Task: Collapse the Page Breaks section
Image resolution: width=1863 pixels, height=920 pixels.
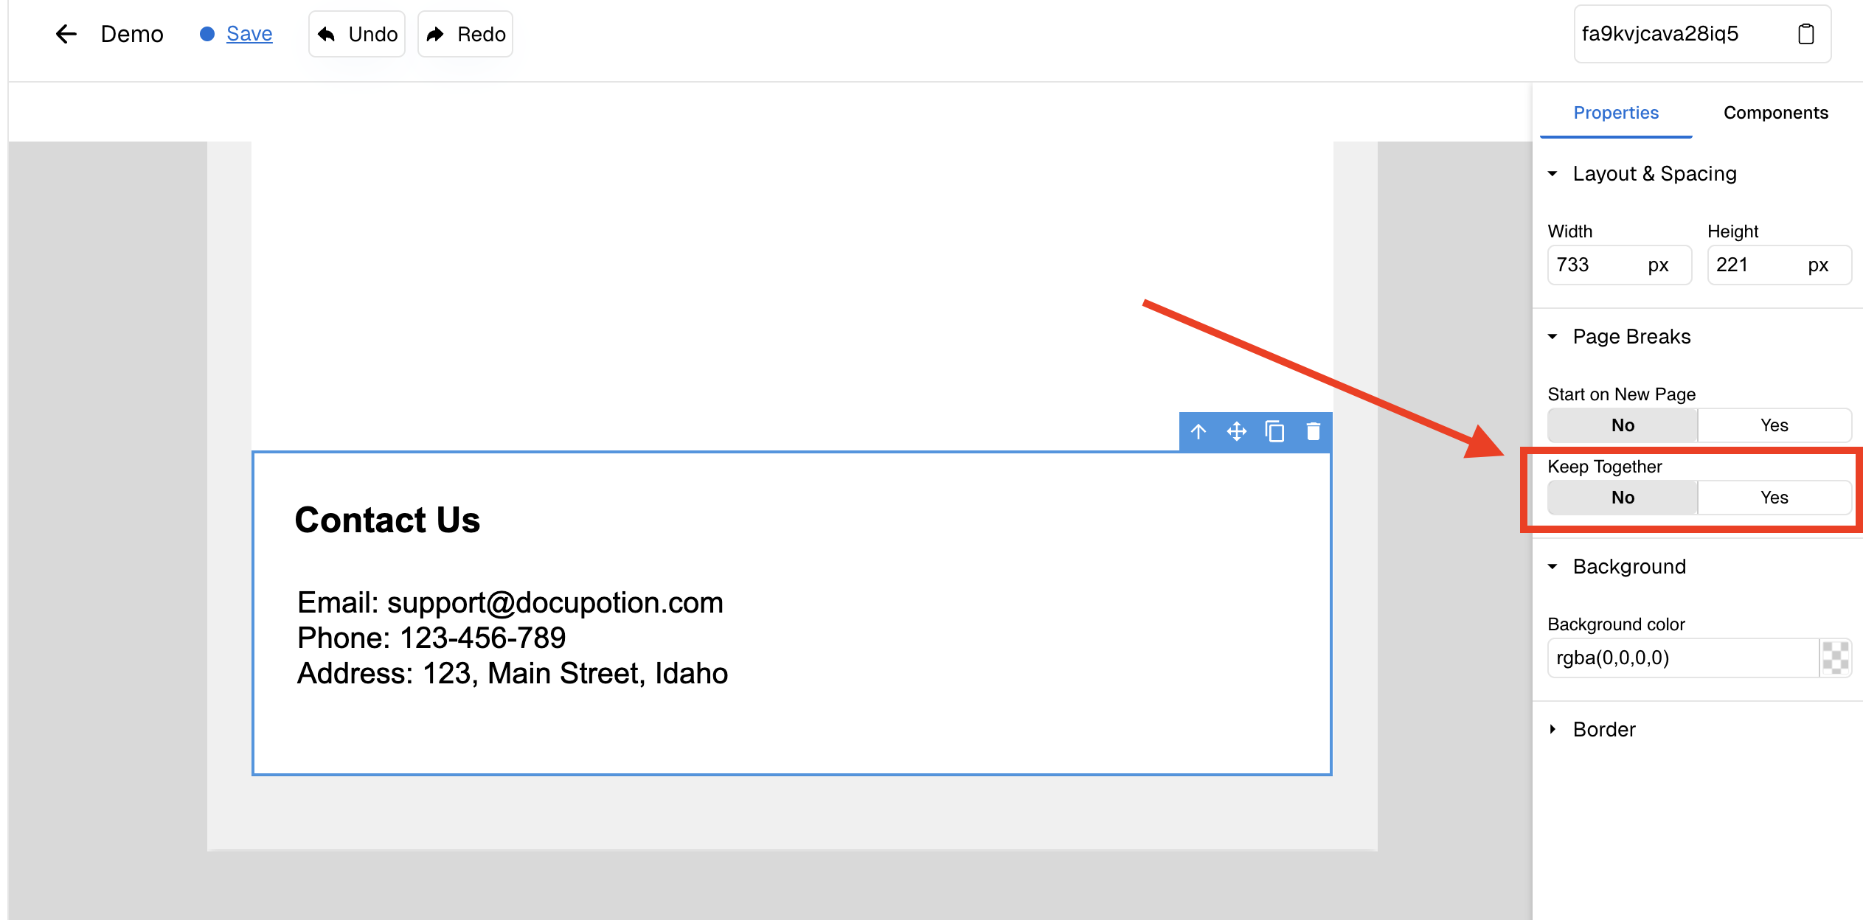Action: tap(1552, 337)
